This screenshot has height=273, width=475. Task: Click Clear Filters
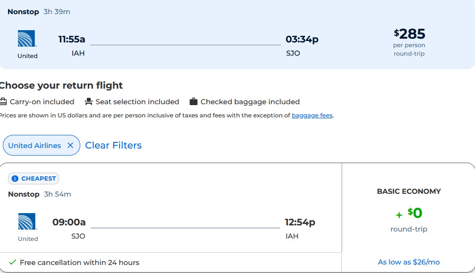click(x=113, y=145)
